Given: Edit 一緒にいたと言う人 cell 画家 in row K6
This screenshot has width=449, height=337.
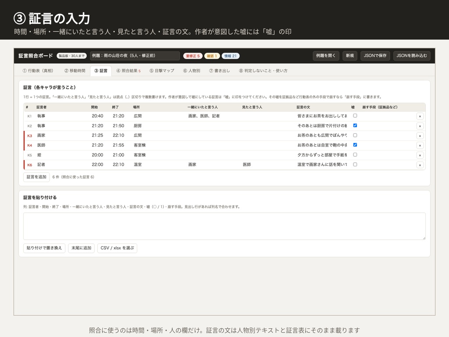Looking at the screenshot, I should pos(214,165).
